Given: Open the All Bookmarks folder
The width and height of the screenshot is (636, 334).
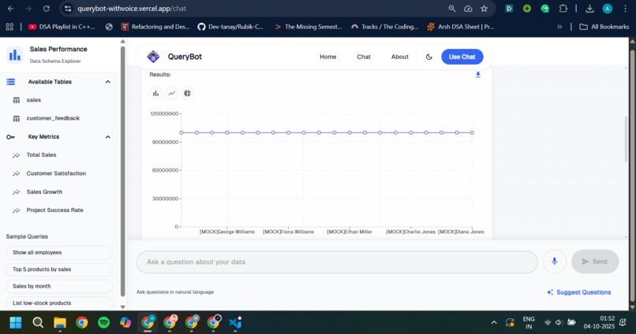Looking at the screenshot, I should 604,27.
